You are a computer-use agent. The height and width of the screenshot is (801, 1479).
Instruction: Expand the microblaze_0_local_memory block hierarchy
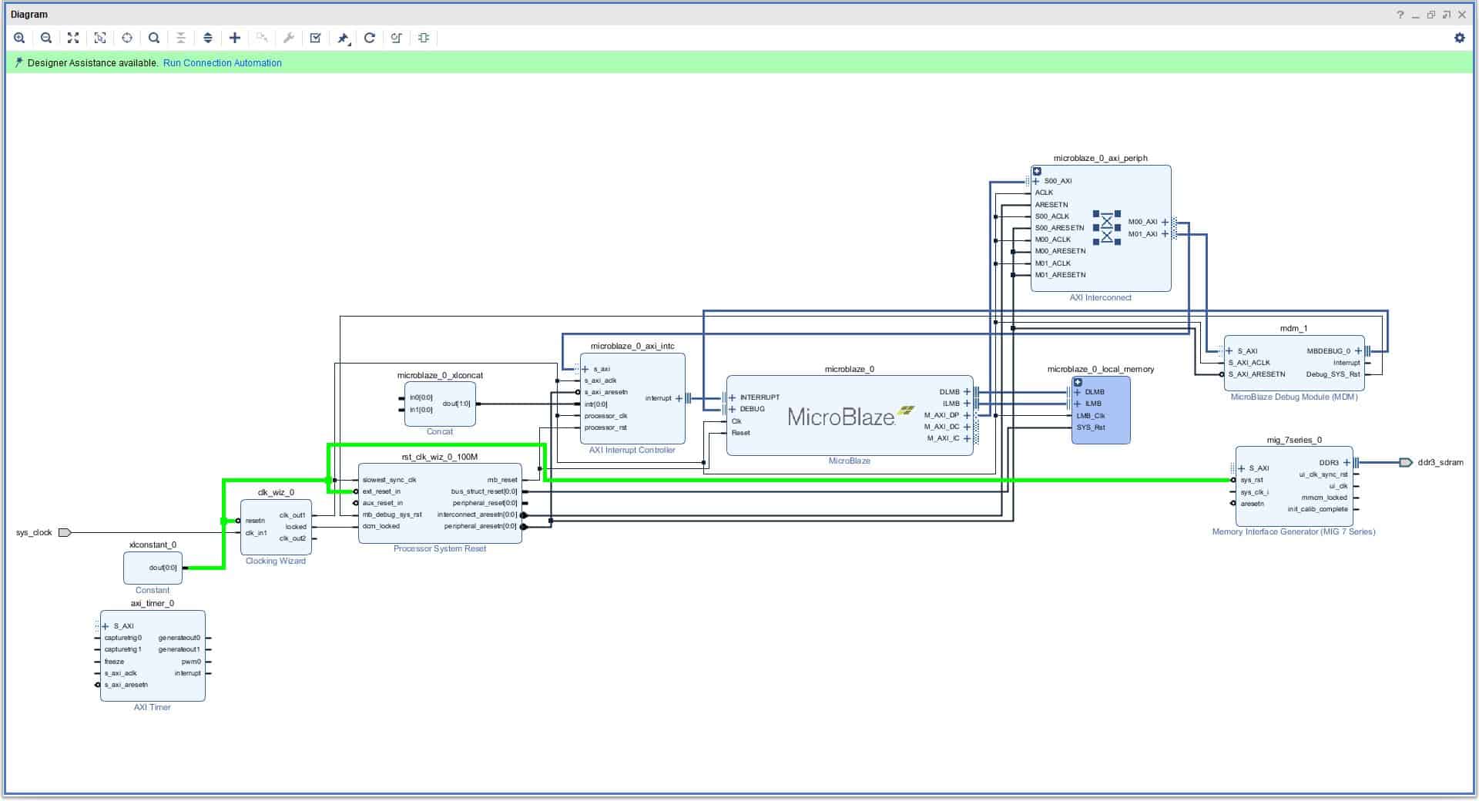tap(1078, 382)
